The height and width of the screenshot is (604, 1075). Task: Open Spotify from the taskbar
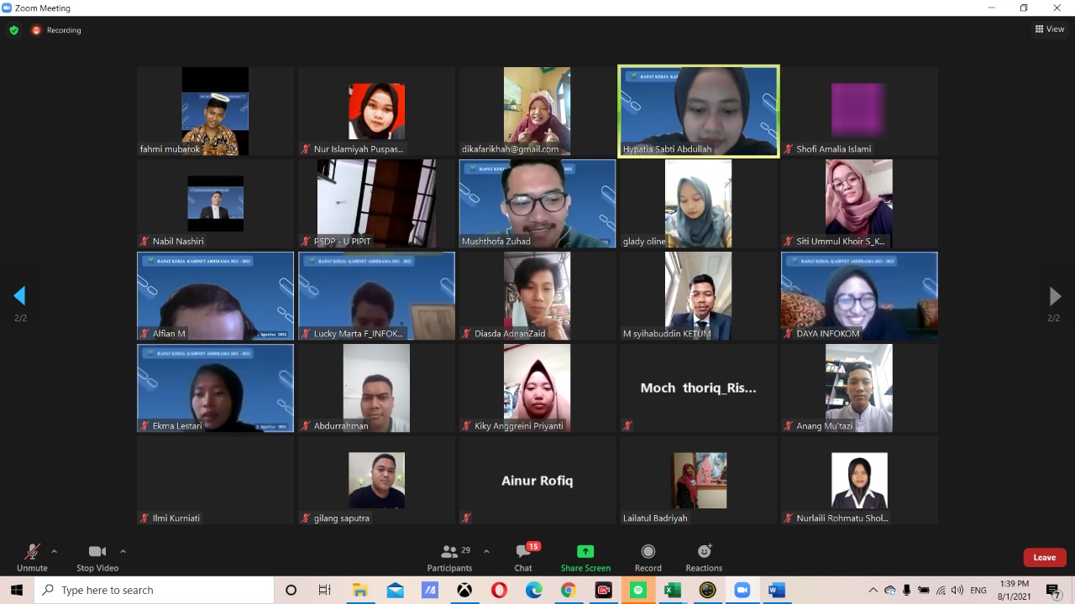637,591
